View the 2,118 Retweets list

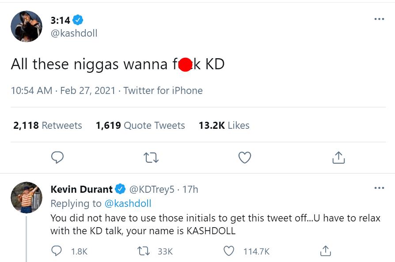click(x=48, y=126)
